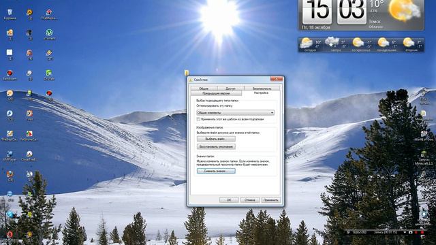
Task: Select the Skype desktop icon
Action: pyautogui.click(x=10, y=215)
